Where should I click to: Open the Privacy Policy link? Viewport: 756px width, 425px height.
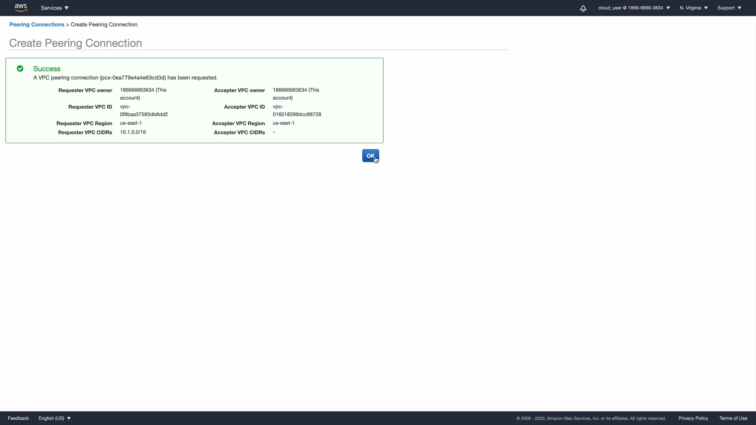(693, 418)
